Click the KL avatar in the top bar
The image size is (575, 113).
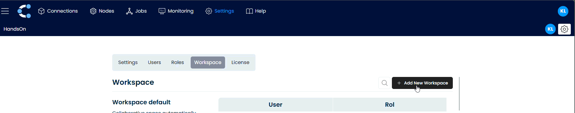[563, 11]
